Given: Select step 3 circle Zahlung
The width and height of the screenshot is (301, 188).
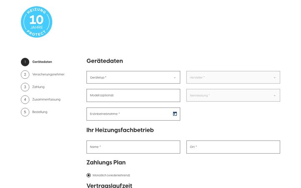Looking at the screenshot, I should pos(25,87).
